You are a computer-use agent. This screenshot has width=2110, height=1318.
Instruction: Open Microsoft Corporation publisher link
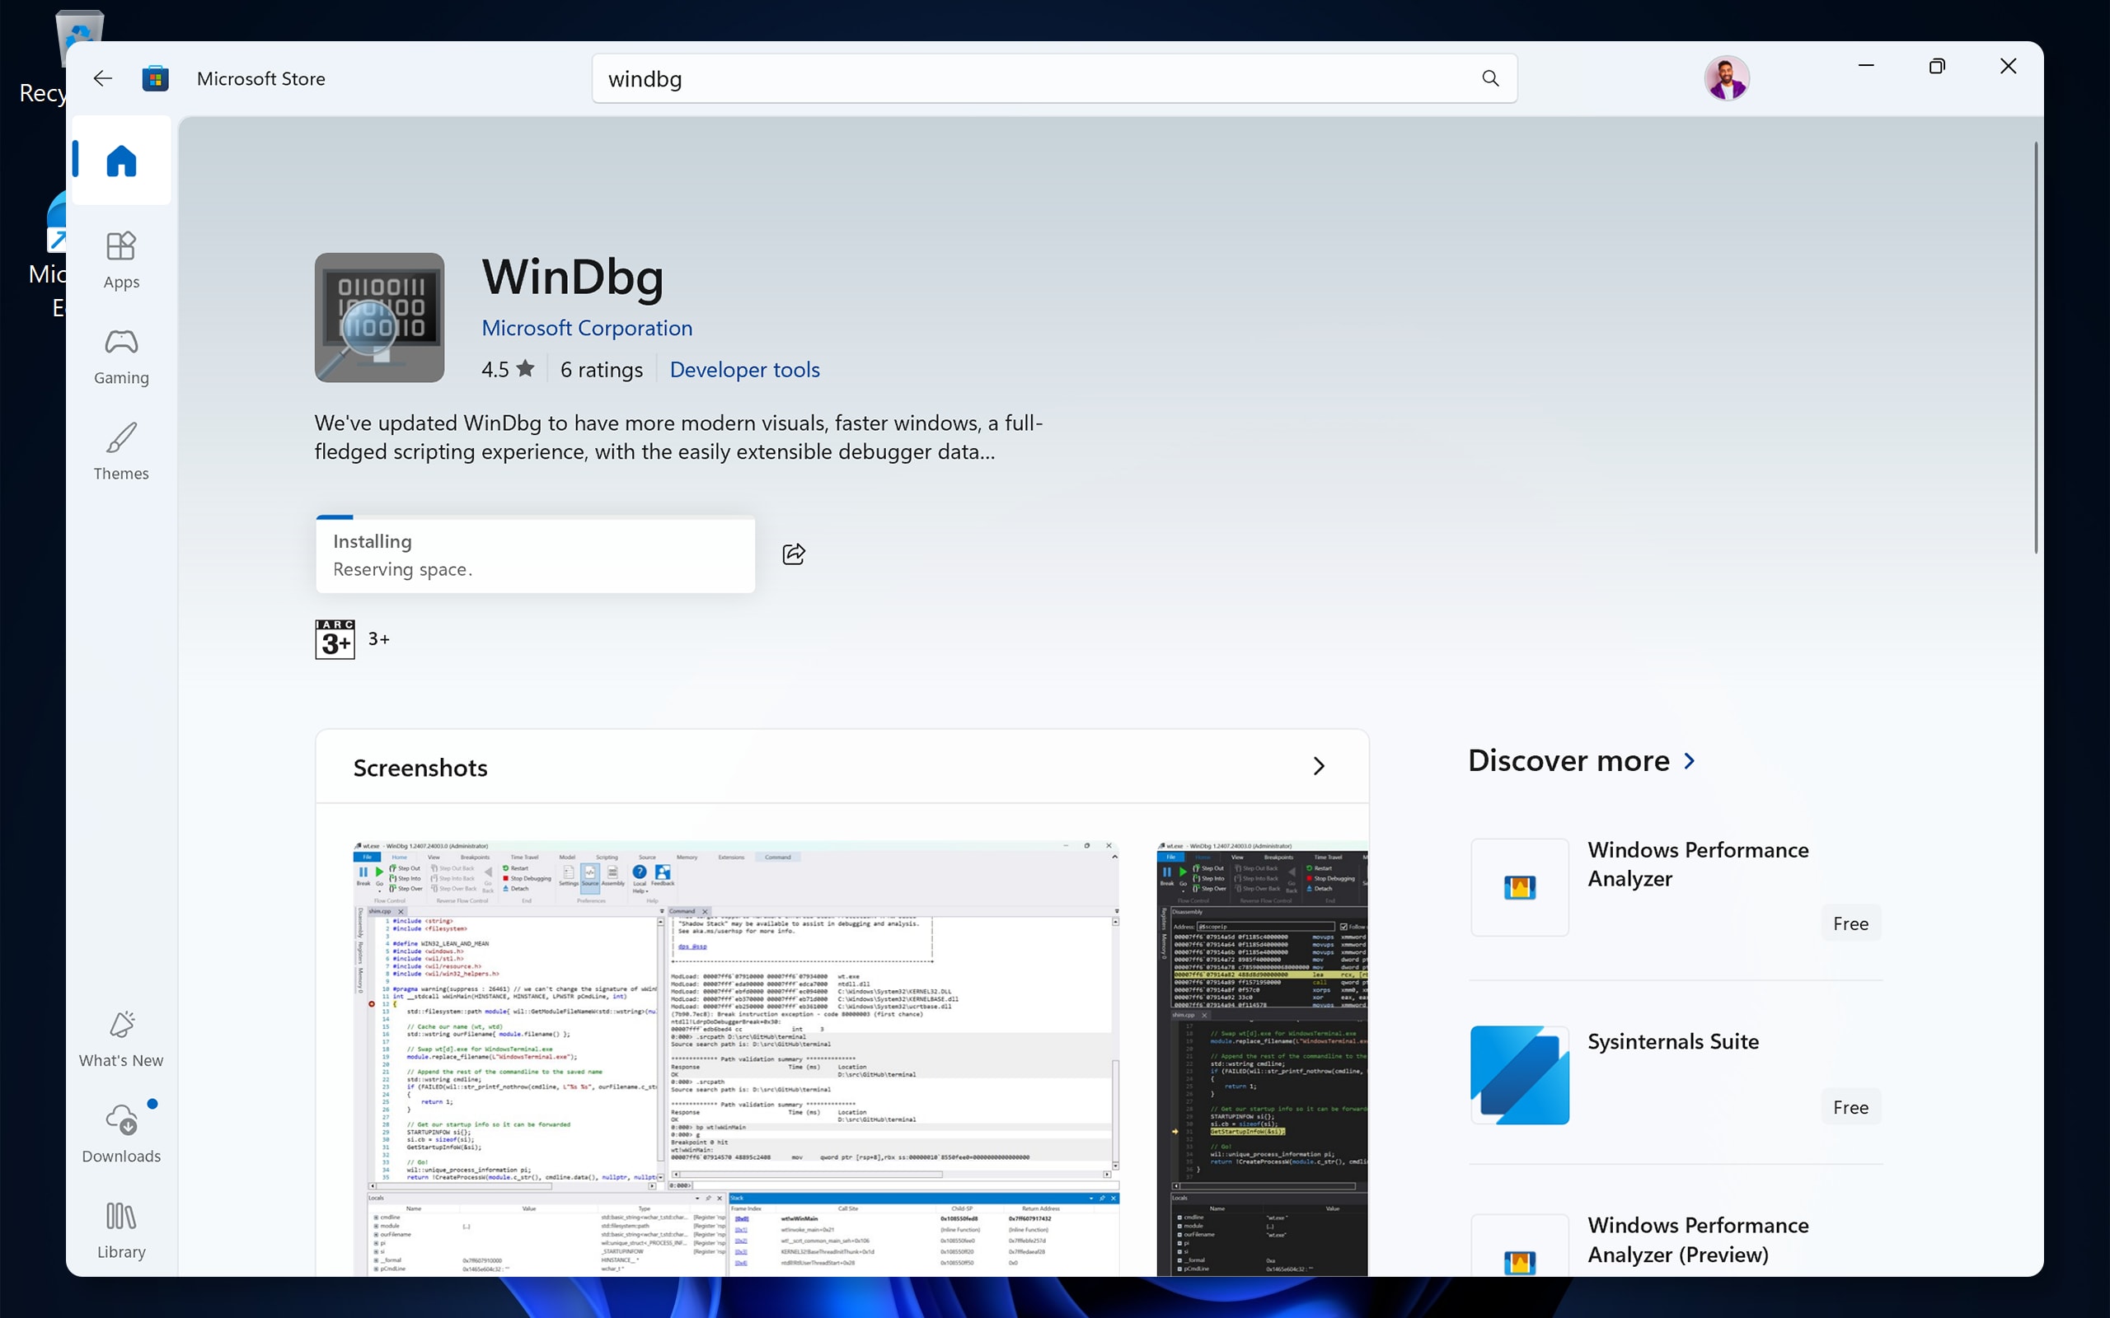click(x=587, y=328)
